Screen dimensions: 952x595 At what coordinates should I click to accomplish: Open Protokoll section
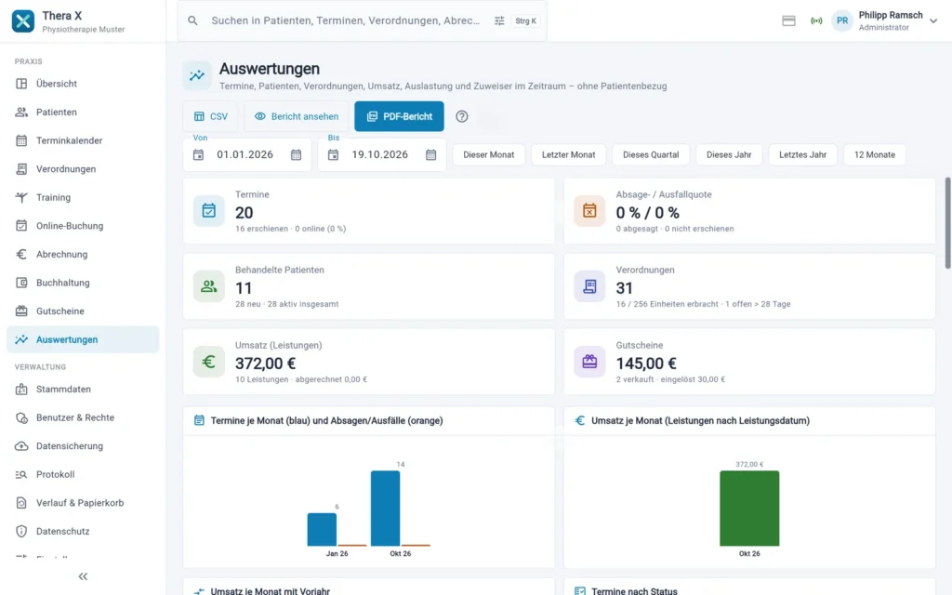point(83,475)
